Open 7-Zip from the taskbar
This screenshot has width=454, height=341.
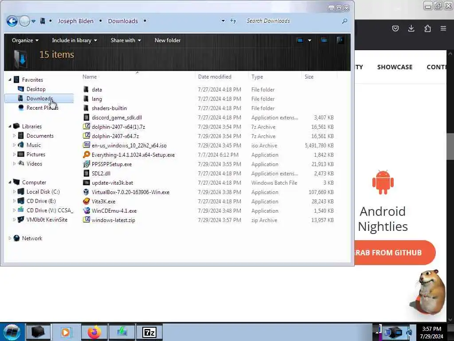149,332
